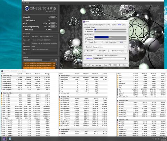Image resolution: width=167 pixels, height=141 pixels.
Task: Click the lightning icon beside DIMM
Action: pos(118,85)
